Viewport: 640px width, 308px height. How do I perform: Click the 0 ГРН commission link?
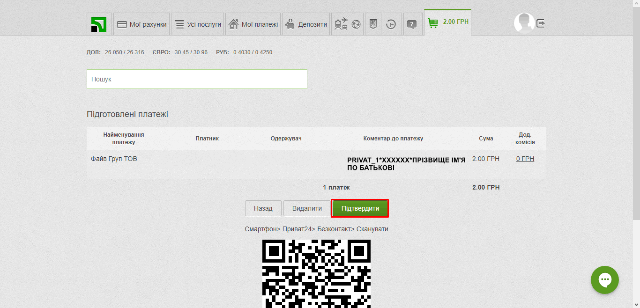pyautogui.click(x=525, y=159)
